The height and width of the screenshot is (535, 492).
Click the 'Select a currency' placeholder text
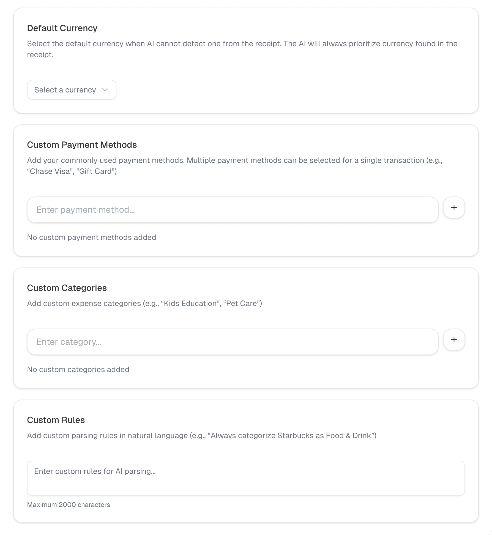point(65,90)
